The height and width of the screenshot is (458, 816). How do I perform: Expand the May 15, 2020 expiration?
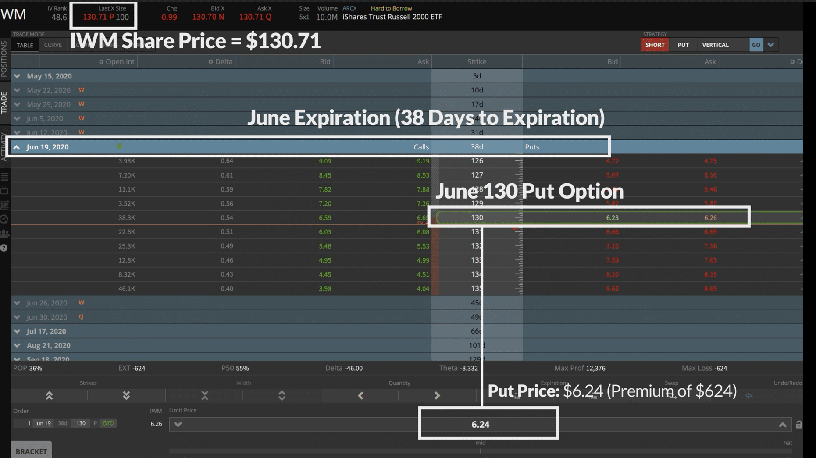click(x=17, y=76)
